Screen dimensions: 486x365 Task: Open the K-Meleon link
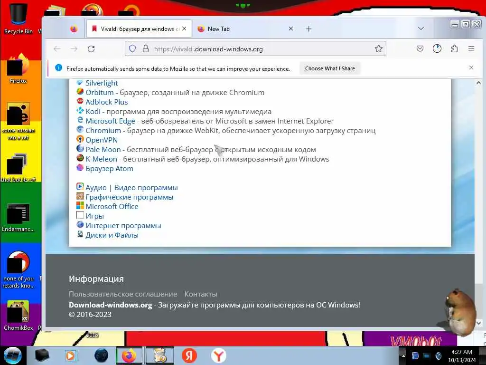102,159
